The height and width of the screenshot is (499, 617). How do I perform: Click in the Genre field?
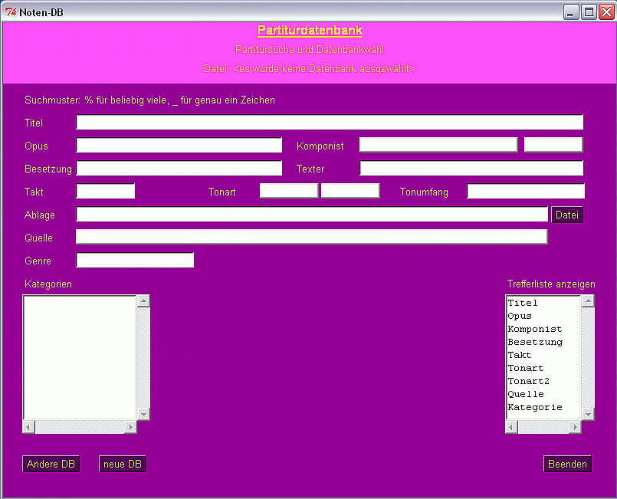135,261
